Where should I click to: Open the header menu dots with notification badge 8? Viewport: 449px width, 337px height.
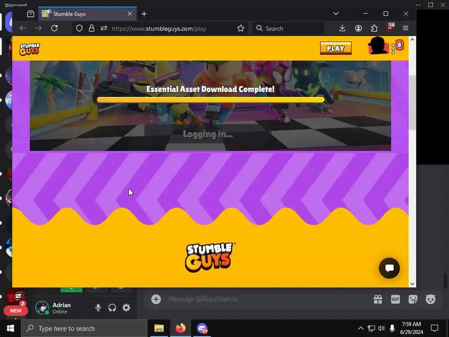click(x=397, y=47)
